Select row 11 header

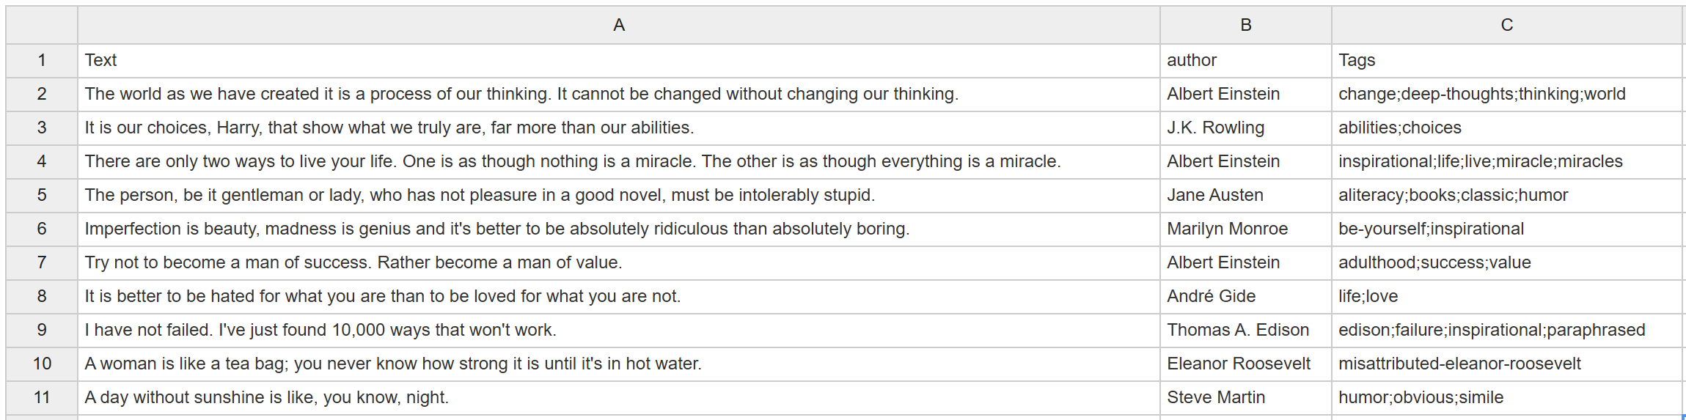point(42,397)
